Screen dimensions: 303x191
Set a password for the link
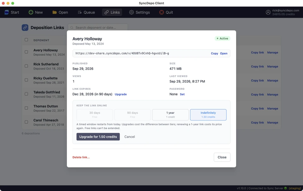[182, 94]
